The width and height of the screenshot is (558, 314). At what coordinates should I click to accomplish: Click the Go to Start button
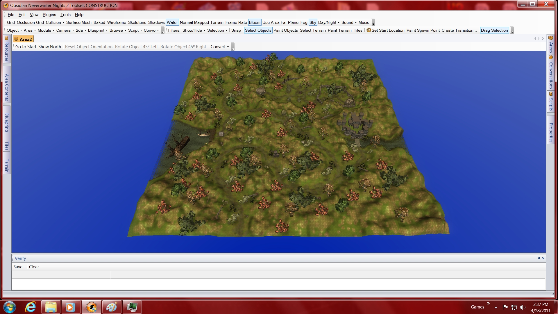(26, 47)
